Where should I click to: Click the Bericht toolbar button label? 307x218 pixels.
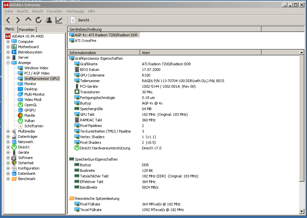point(84,20)
